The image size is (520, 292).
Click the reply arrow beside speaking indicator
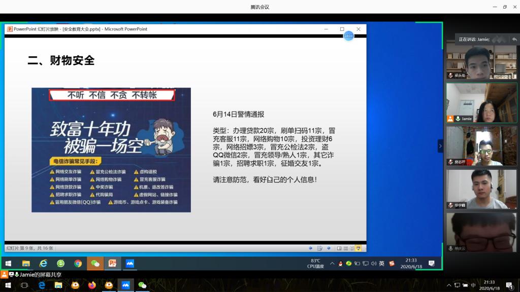pos(514,39)
